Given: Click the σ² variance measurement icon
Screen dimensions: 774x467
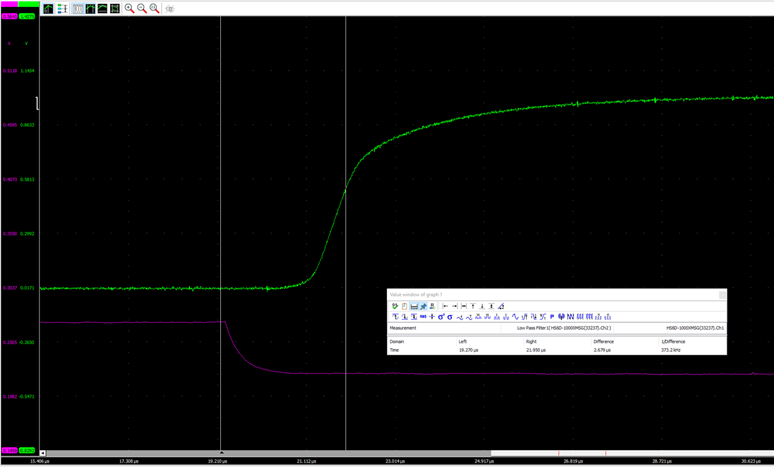Looking at the screenshot, I should pyautogui.click(x=440, y=317).
